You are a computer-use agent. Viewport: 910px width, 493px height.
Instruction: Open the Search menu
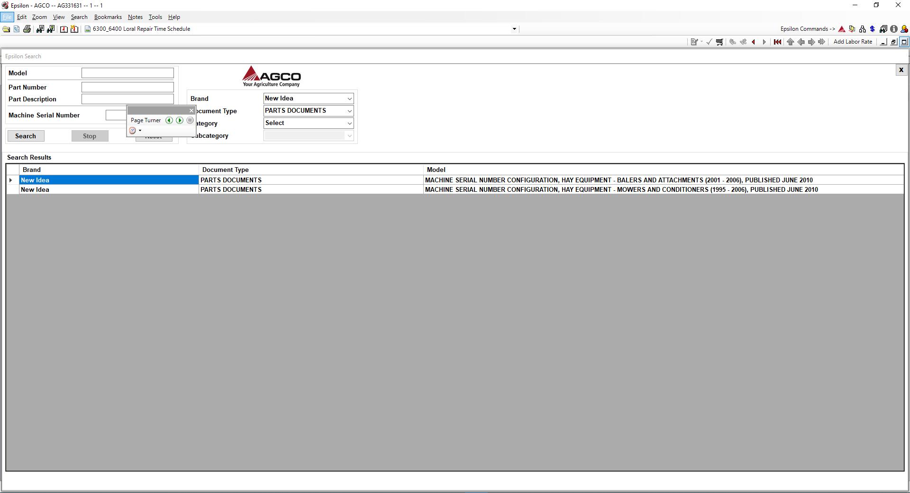[x=79, y=17]
